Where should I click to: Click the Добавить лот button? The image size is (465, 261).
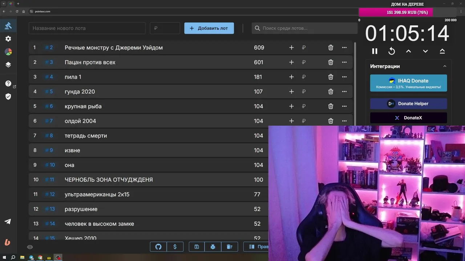click(209, 28)
